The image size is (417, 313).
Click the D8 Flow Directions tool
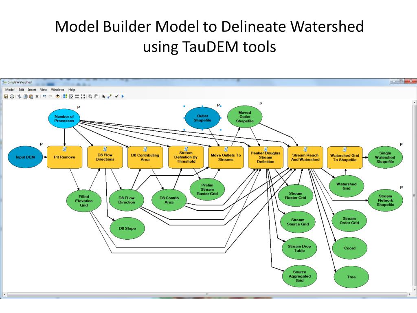coord(105,157)
